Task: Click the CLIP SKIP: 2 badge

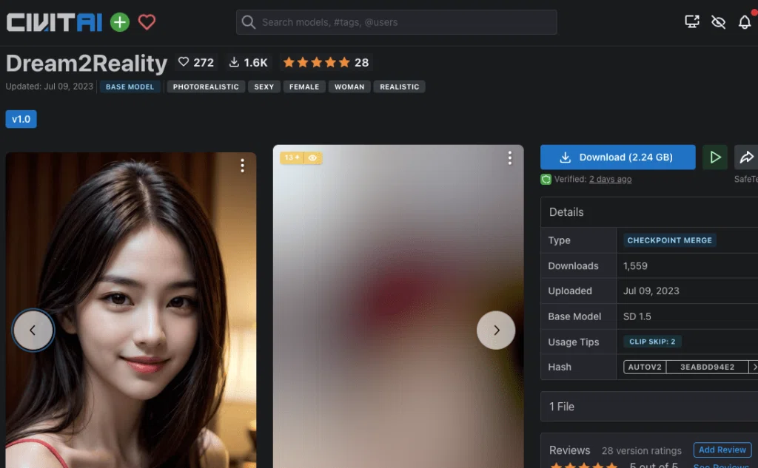Action: click(x=652, y=342)
